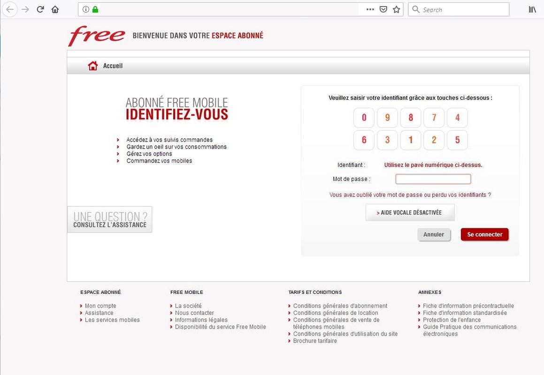Tap keypad digit 1

coord(410,140)
